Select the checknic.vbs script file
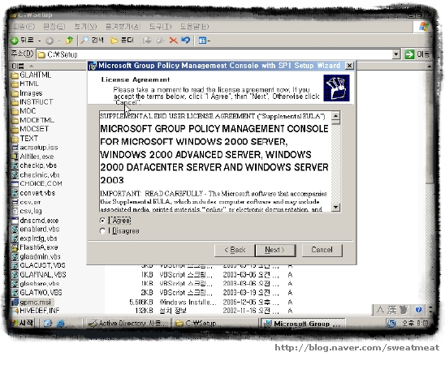 click(36, 175)
